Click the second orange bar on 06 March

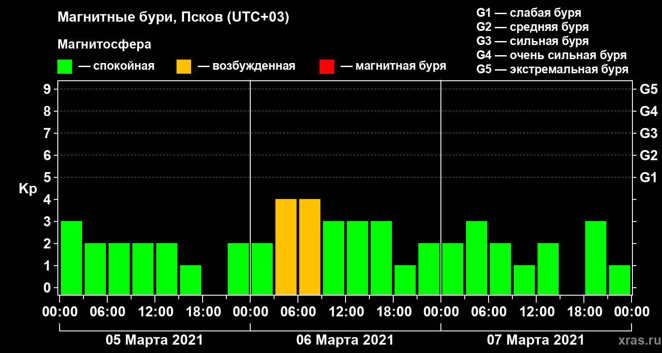(310, 247)
